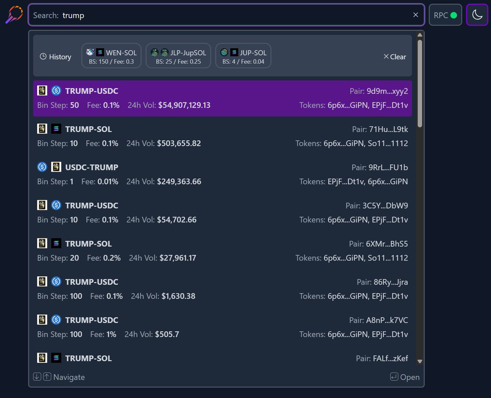Click the History clock icon
The width and height of the screenshot is (491, 398).
tap(43, 57)
